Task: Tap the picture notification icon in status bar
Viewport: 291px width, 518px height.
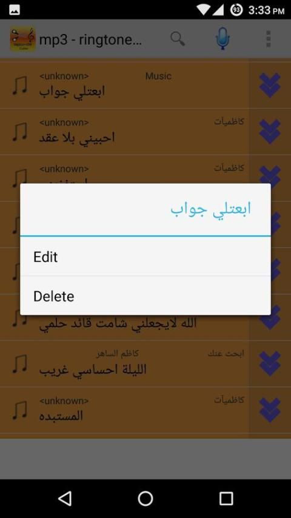Action: coord(15,10)
